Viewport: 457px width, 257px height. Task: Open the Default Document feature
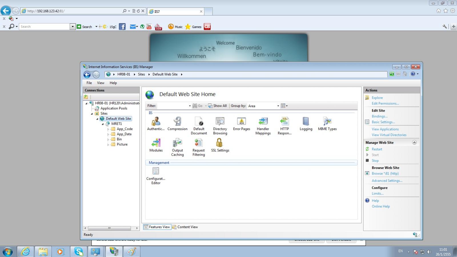[199, 126]
